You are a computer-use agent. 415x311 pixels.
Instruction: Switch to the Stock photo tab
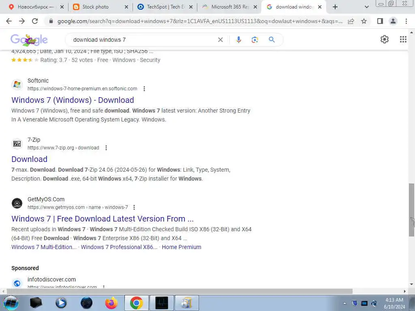tap(95, 7)
